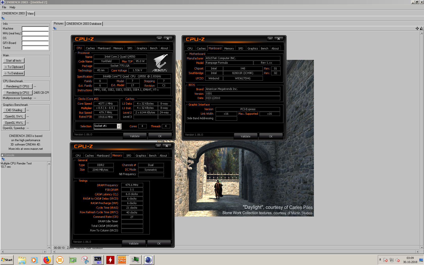Open the green monitor graph taskbar app
Image resolution: width=424 pixels, height=265 pixels.
pos(136,260)
